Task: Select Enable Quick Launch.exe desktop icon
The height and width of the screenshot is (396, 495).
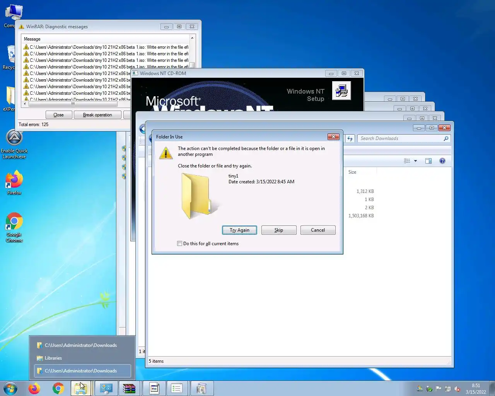Action: [x=14, y=145]
